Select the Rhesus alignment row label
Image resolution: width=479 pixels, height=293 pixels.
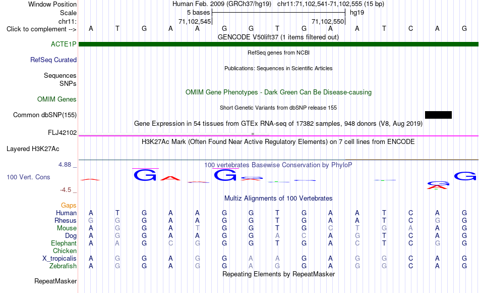(x=66, y=220)
